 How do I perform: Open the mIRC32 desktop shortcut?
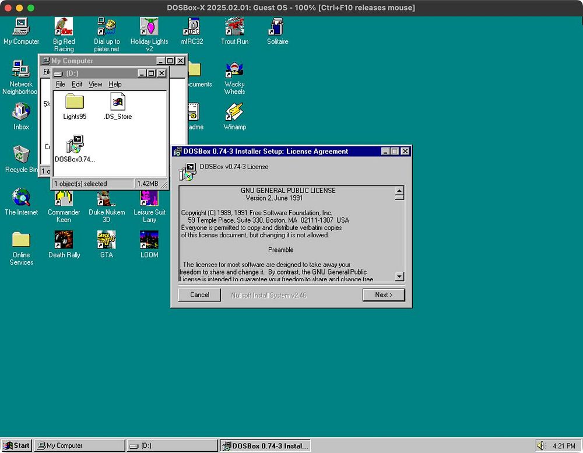pos(191,27)
